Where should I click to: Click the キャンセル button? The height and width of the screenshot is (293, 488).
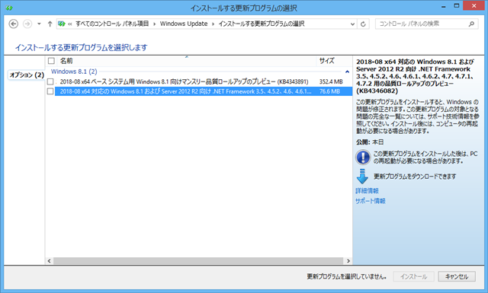tap(457, 276)
